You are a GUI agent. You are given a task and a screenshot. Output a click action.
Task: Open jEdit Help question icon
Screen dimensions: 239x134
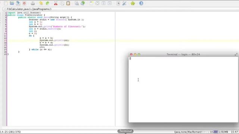[141, 3]
